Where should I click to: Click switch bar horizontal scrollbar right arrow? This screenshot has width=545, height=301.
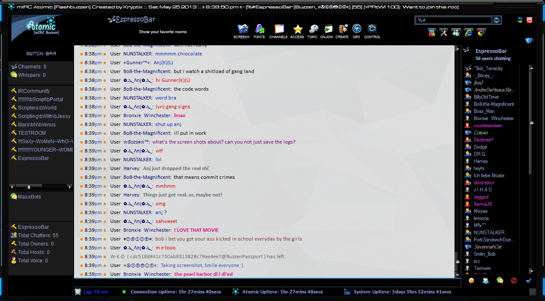pos(70,186)
